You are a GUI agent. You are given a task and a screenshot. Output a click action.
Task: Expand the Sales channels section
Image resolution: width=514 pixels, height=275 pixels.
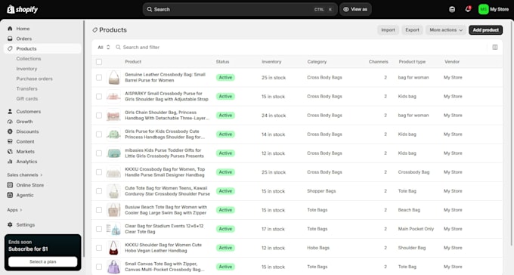(25, 175)
